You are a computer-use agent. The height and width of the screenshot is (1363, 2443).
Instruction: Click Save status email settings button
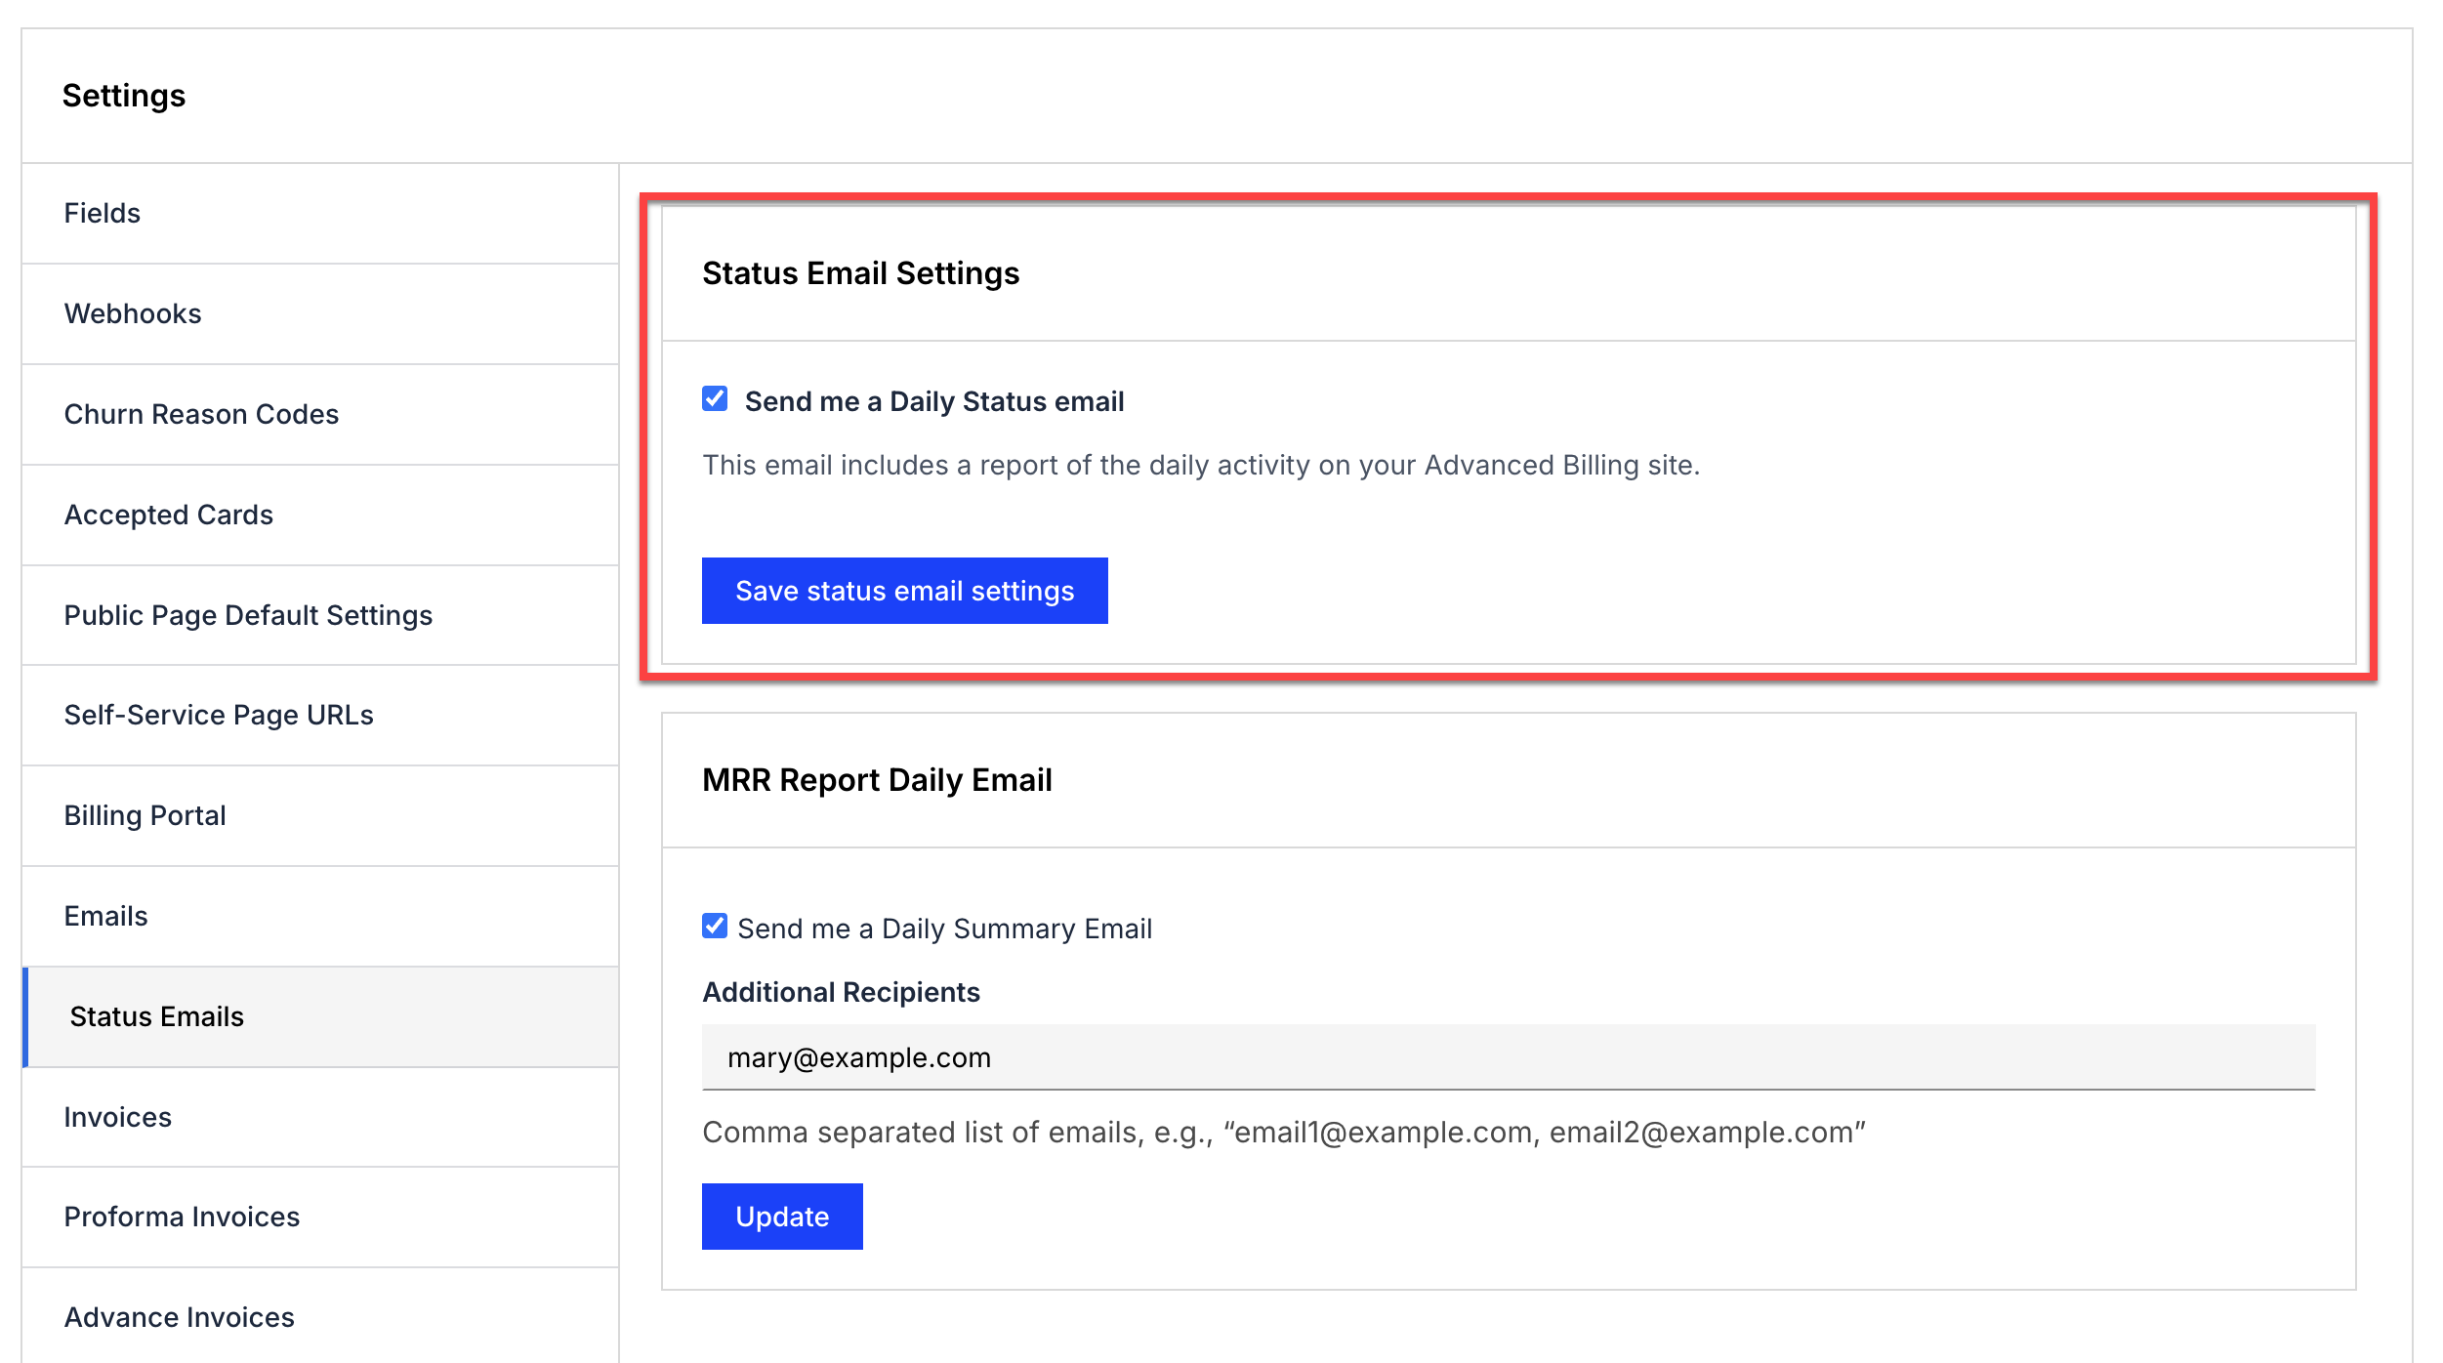coord(904,591)
